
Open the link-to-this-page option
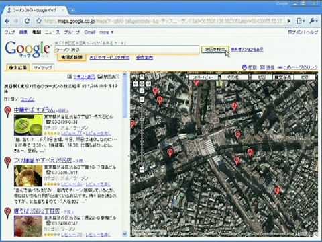coord(297,67)
